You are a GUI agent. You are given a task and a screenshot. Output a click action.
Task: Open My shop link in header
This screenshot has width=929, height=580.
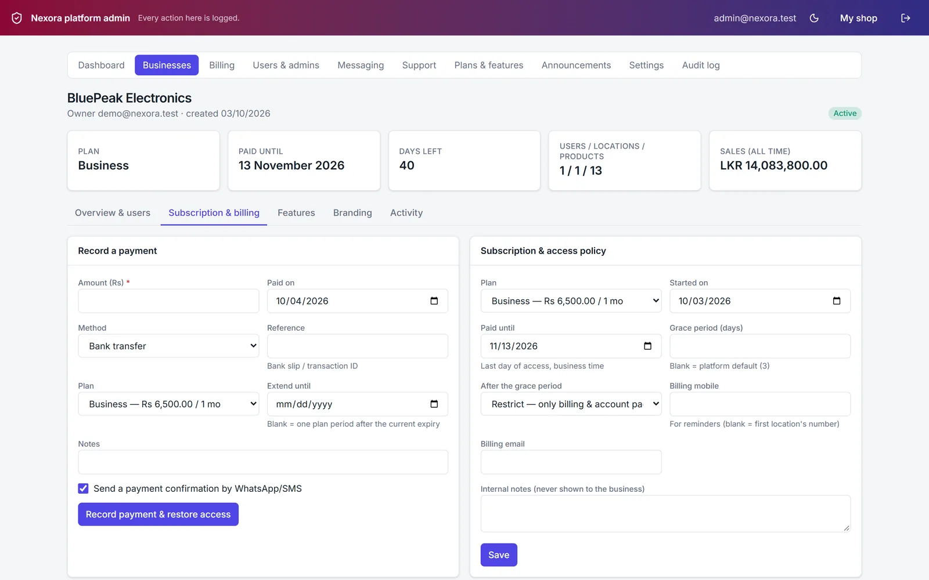(x=858, y=18)
